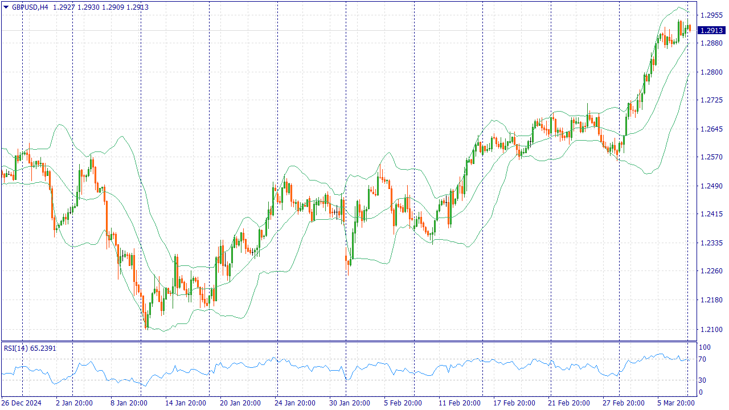Click the 1.2800 price scale label
The image size is (729, 410).
(711, 72)
